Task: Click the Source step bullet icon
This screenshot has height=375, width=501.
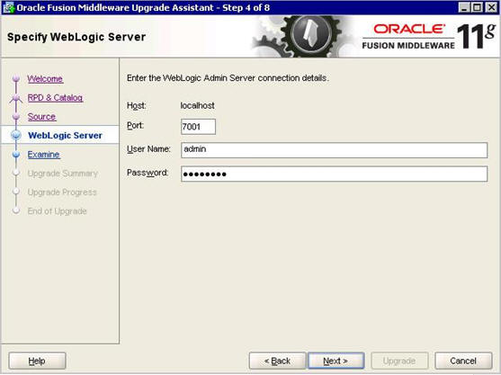Action: 16,117
